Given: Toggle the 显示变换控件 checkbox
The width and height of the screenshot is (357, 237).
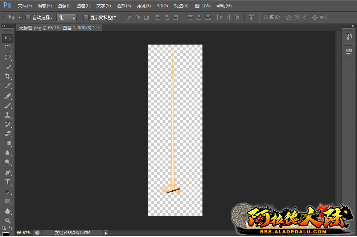Looking at the screenshot, I should click(x=86, y=17).
